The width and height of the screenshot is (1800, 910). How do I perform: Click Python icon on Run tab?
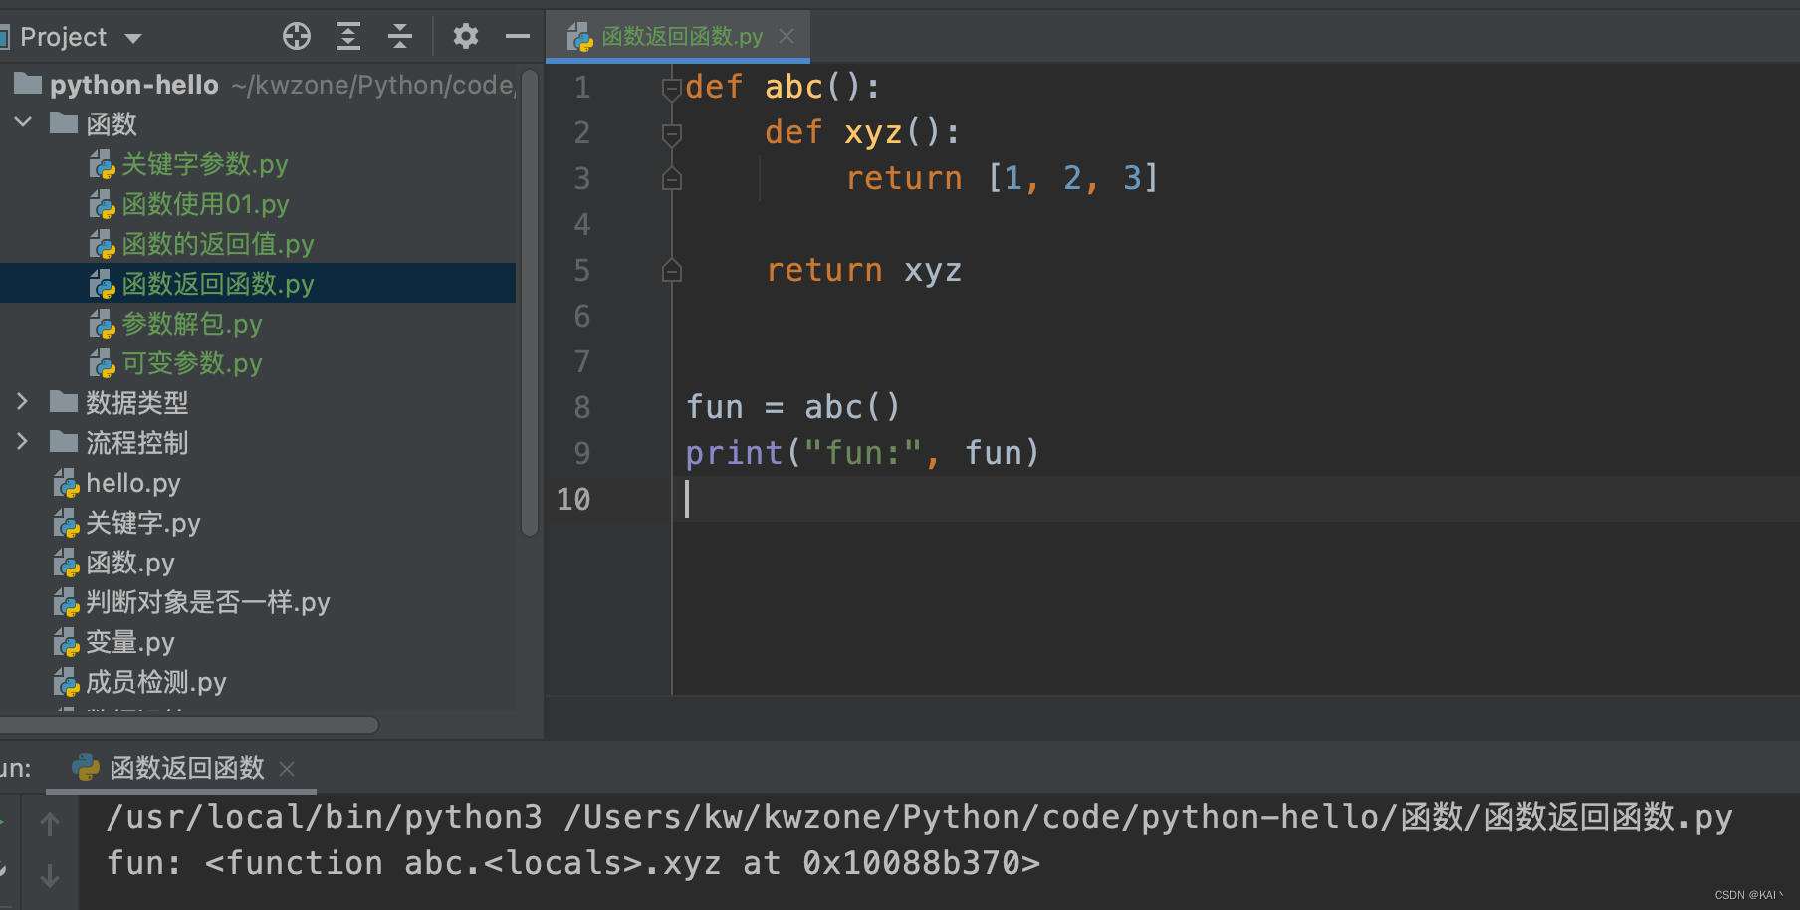(x=87, y=767)
